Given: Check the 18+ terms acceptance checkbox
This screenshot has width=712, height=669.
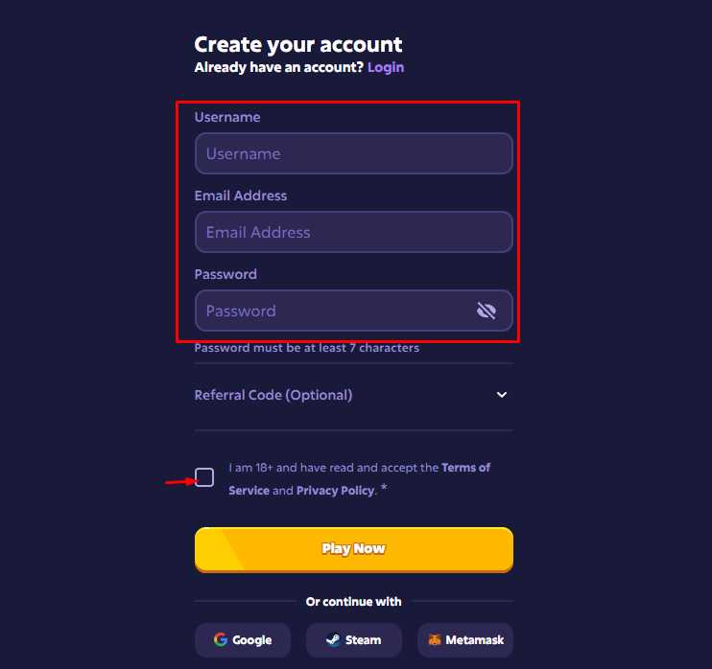Looking at the screenshot, I should 204,477.
